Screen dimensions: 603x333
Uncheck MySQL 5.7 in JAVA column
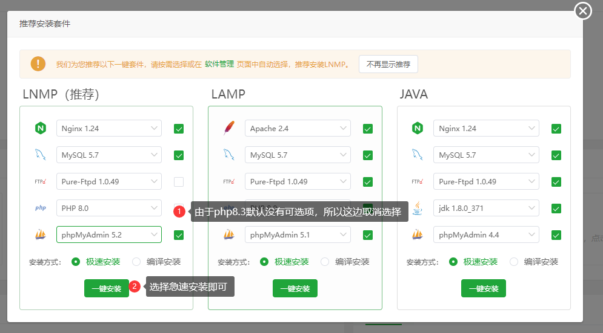pyautogui.click(x=556, y=155)
